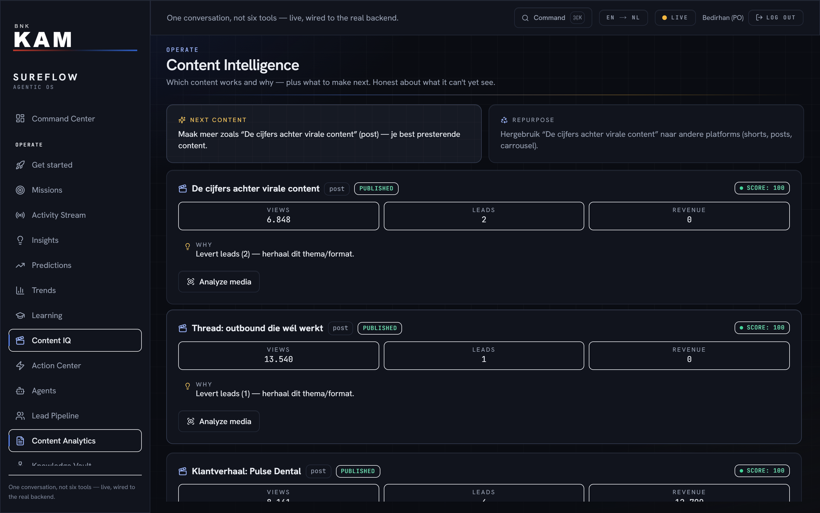Click the log out arrow icon
The image size is (820, 513).
coord(759,18)
